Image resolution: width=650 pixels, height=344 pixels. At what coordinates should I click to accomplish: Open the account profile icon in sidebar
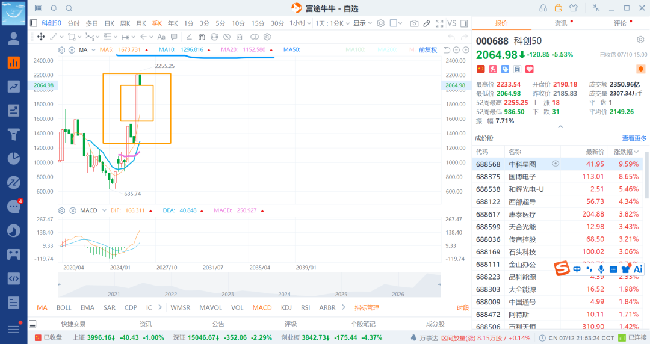click(x=14, y=38)
